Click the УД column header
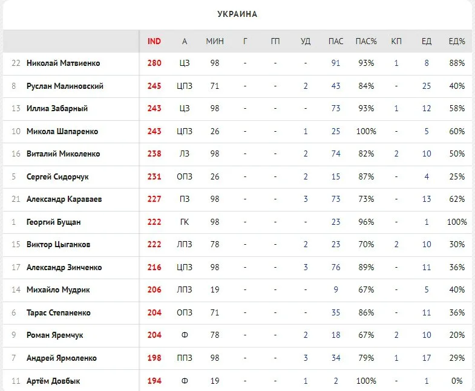Screen dimensions: 475x391 coord(306,41)
